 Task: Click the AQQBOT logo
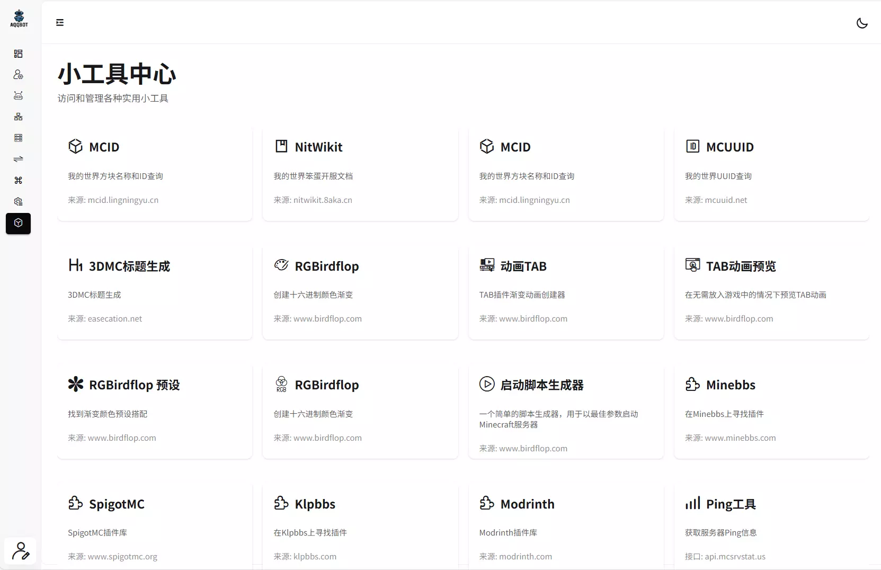[19, 19]
